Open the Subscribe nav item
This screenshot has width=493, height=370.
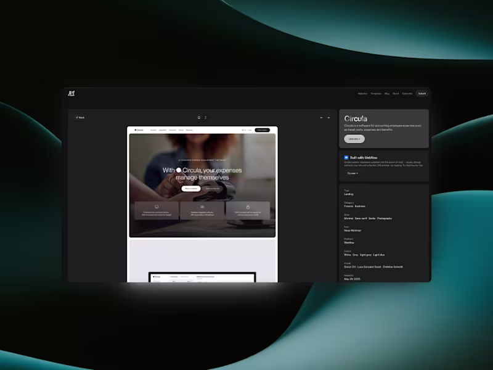407,94
